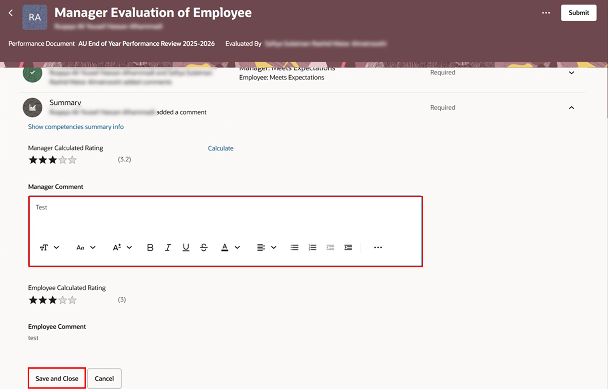
Task: Submit the manager evaluation
Action: [x=578, y=13]
